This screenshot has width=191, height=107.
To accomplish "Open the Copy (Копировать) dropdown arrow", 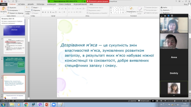I will (x=19, y=10).
